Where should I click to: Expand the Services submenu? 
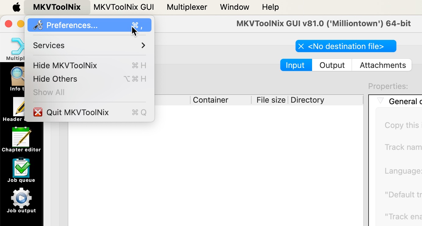pos(89,45)
